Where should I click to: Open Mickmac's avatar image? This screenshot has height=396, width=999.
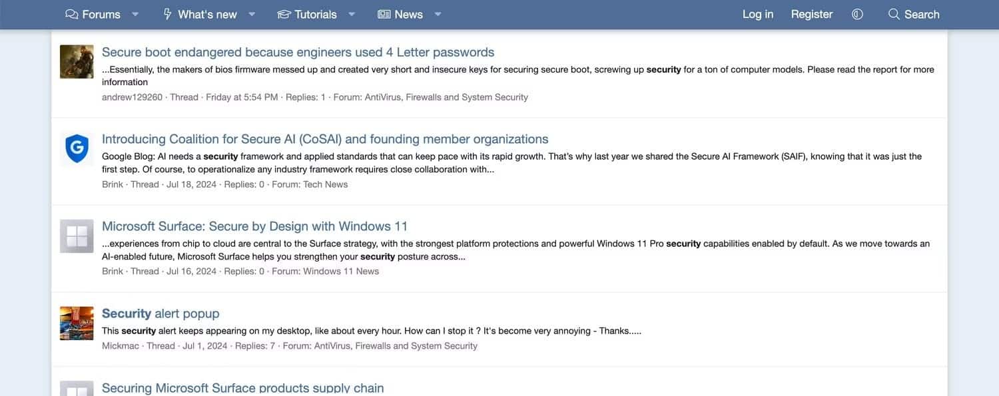point(77,323)
